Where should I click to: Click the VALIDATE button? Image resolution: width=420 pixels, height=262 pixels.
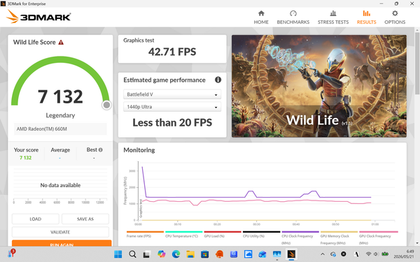(x=60, y=232)
